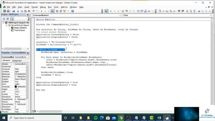Image resolution: width=215 pixels, height=121 pixels.
Task: Open the Add-Ins menu
Action: (64, 7)
